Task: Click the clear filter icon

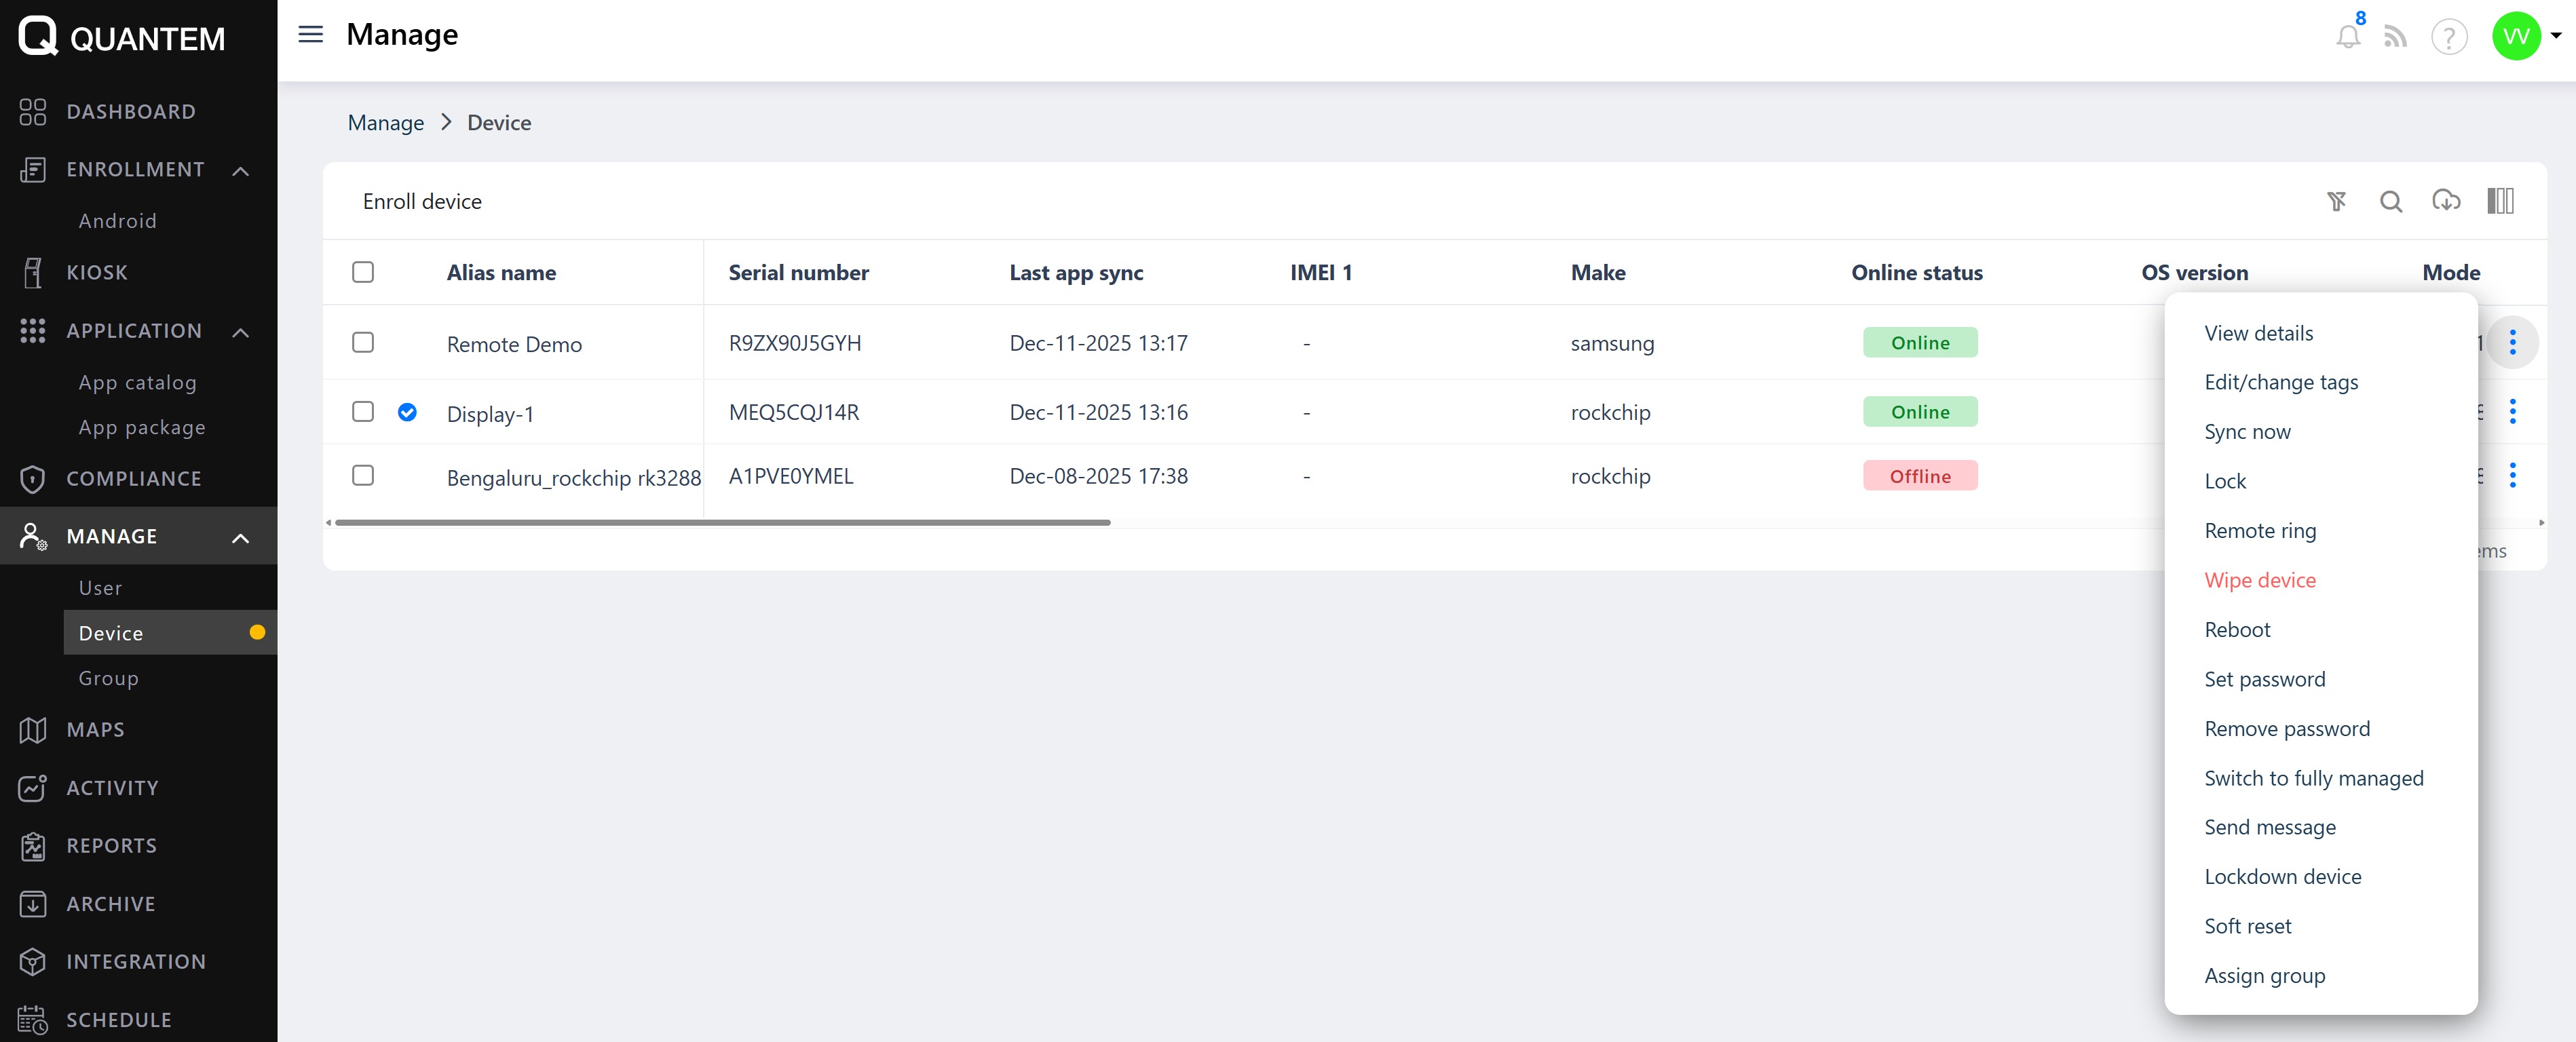Action: pyautogui.click(x=2336, y=202)
